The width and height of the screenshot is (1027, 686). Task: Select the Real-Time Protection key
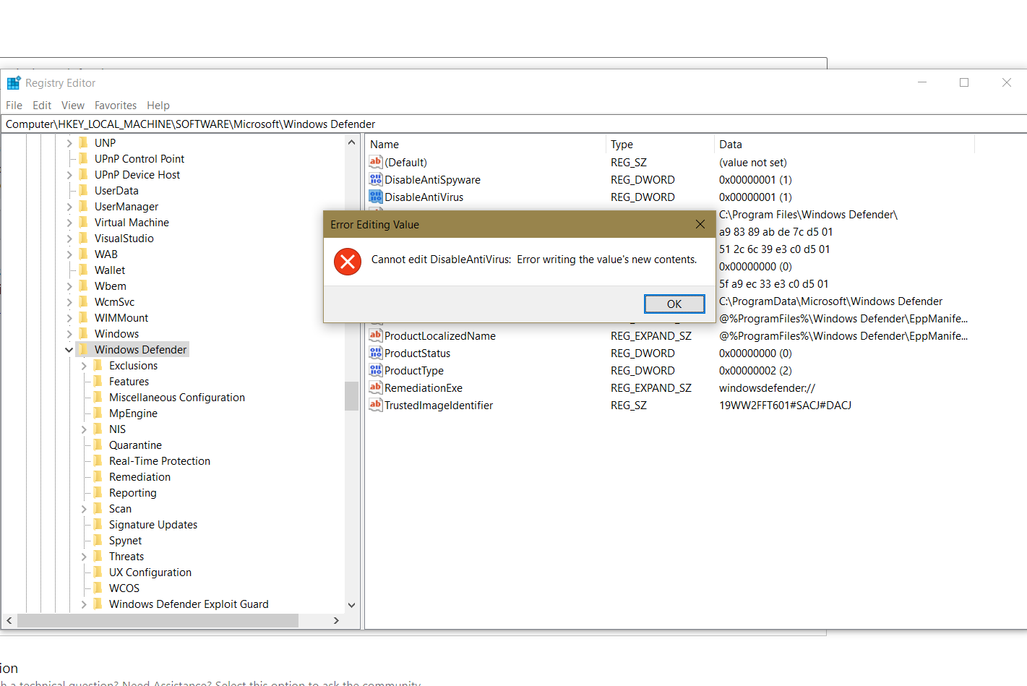click(x=160, y=460)
